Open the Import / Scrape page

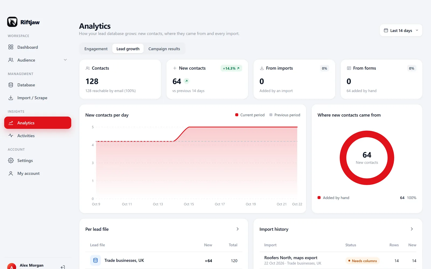(x=38, y=98)
